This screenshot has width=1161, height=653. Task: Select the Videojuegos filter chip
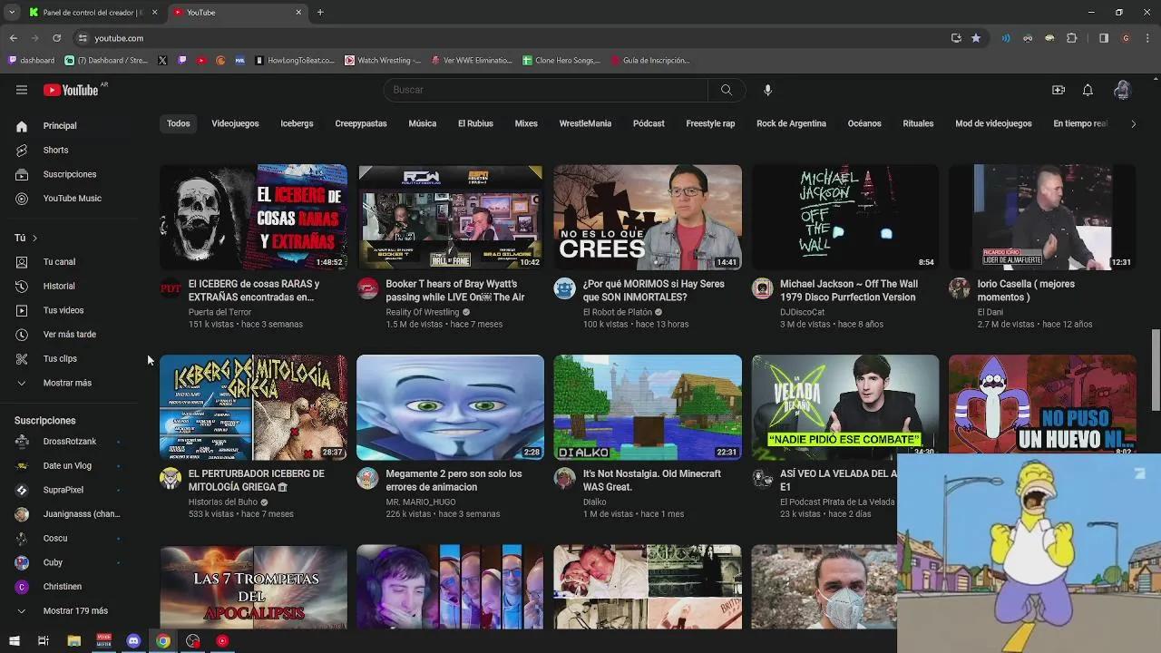click(x=235, y=123)
